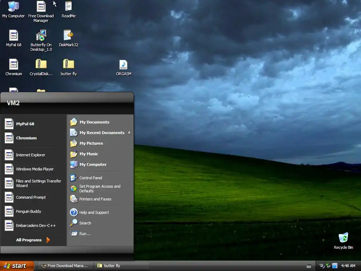The height and width of the screenshot is (271, 361).
Task: Click the network connection tray icon
Action: 328,266
